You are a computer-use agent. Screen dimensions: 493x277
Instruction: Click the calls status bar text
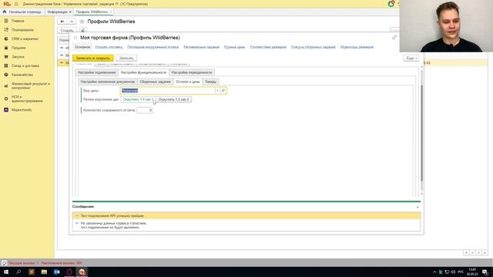tap(45, 263)
